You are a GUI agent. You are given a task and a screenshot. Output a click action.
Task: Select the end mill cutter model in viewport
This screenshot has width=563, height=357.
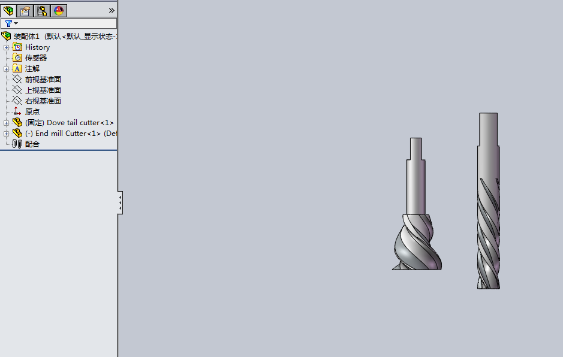click(488, 201)
